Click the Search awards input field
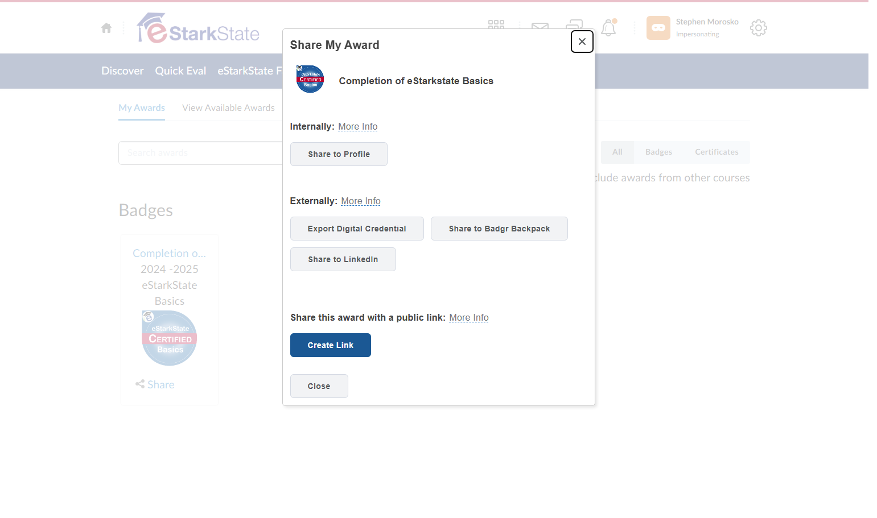This screenshot has width=877, height=518. [200, 153]
